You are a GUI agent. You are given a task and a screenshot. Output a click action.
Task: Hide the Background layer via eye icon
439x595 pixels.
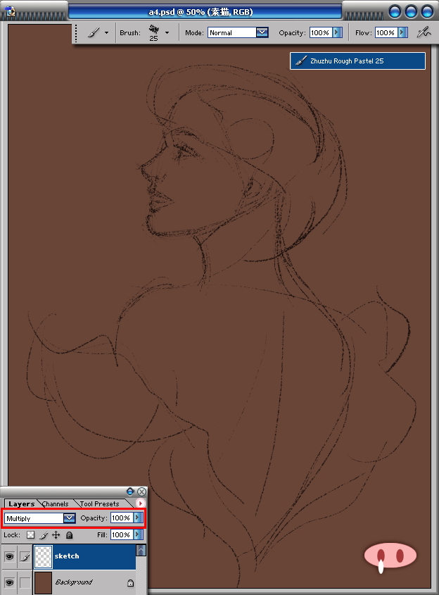9,582
